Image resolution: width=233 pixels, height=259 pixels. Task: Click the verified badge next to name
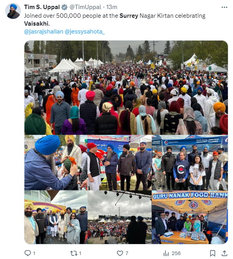click(x=64, y=7)
